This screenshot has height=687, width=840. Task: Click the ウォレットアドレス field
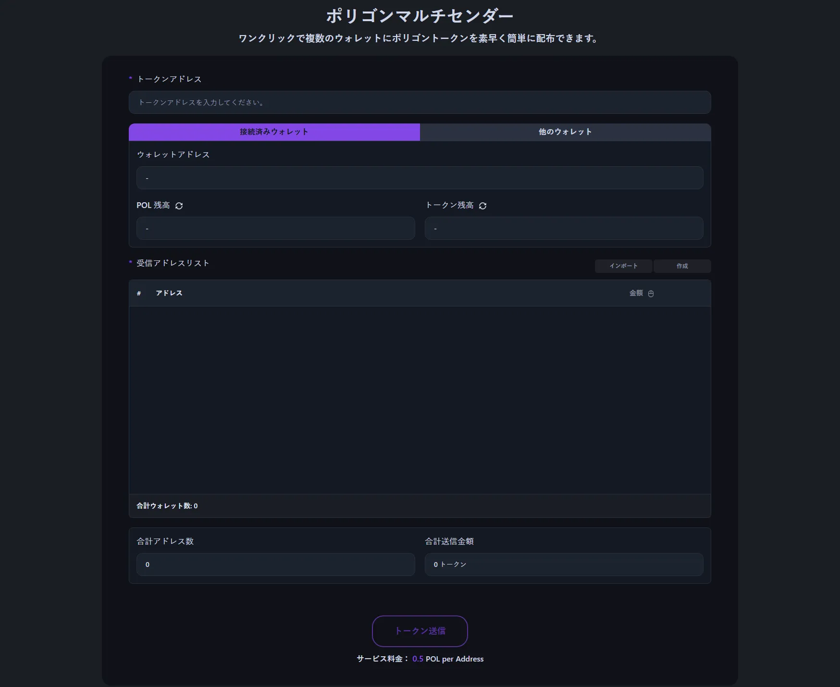click(x=420, y=178)
